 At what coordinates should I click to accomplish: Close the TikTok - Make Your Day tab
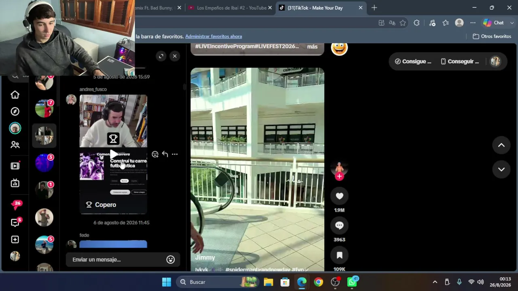pos(361,8)
